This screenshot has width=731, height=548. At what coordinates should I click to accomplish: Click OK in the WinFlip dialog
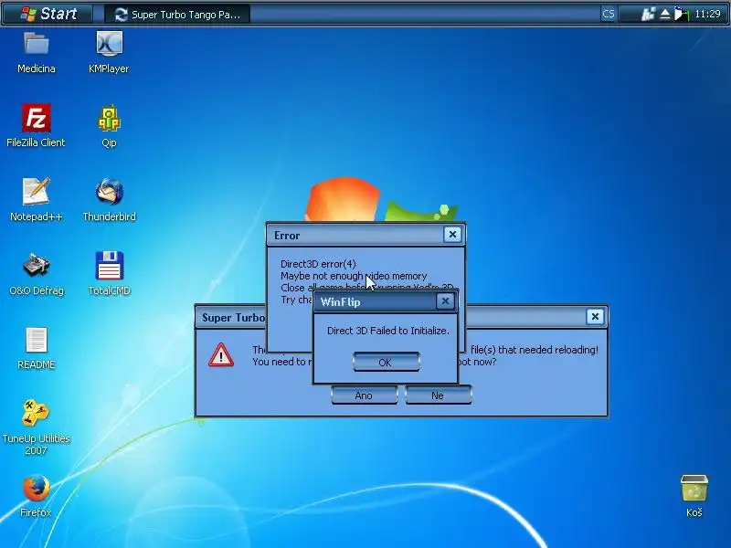click(x=386, y=362)
